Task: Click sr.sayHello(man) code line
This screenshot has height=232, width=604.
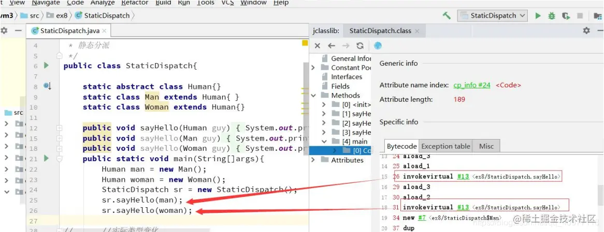Action: (142, 200)
